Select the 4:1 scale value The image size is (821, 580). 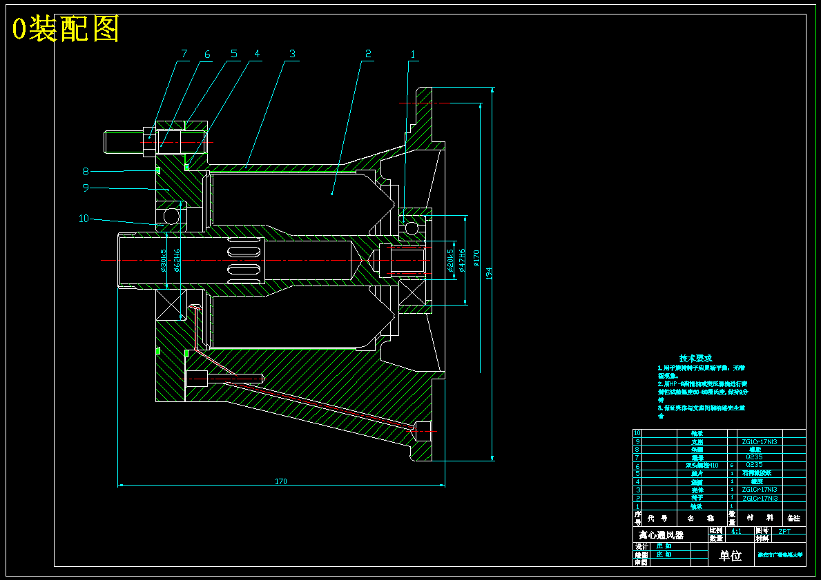coord(736,531)
